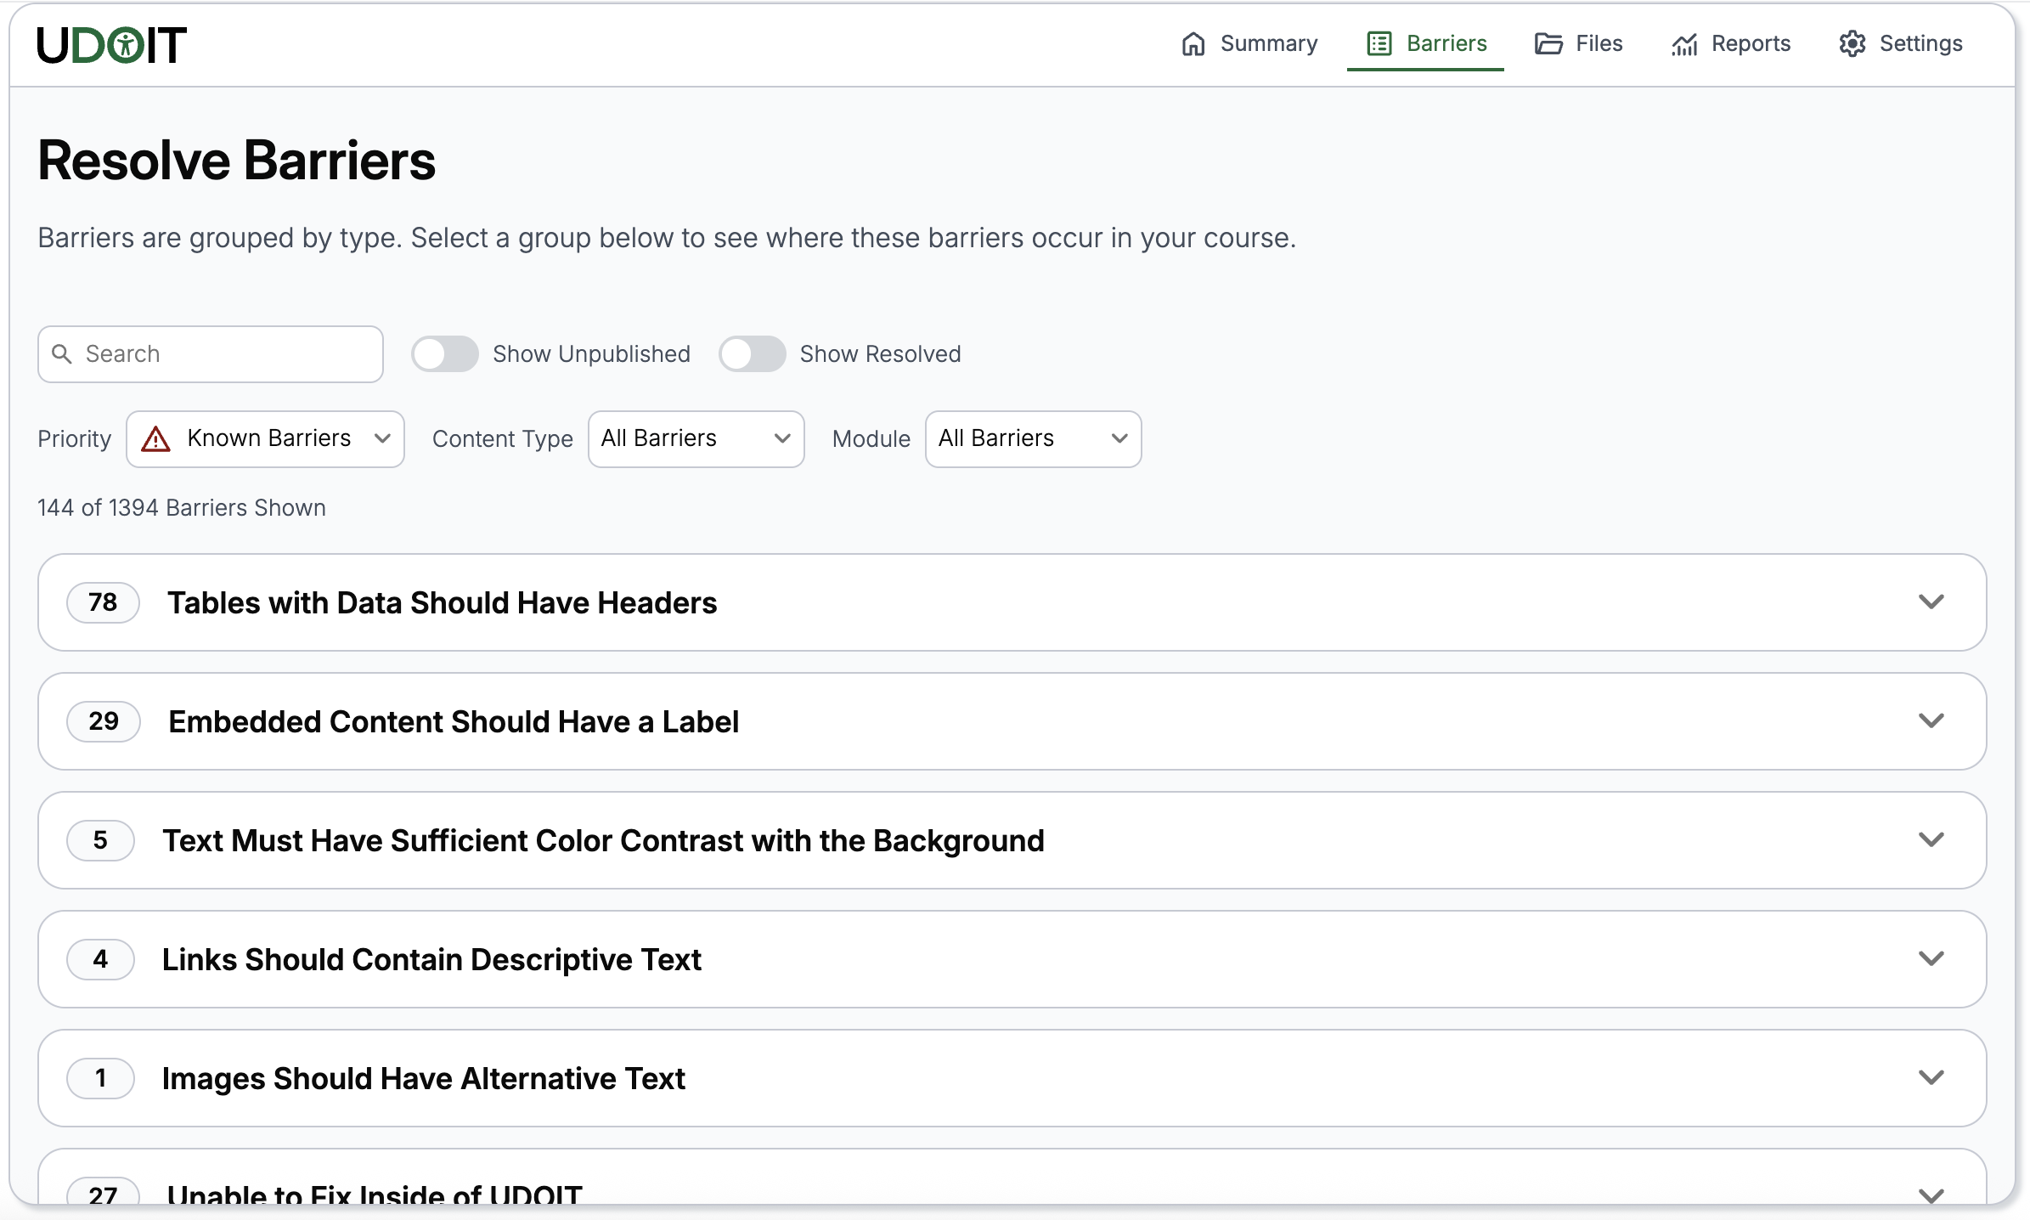Open the Summary tab
Image resolution: width=2030 pixels, height=1220 pixels.
(x=1249, y=43)
